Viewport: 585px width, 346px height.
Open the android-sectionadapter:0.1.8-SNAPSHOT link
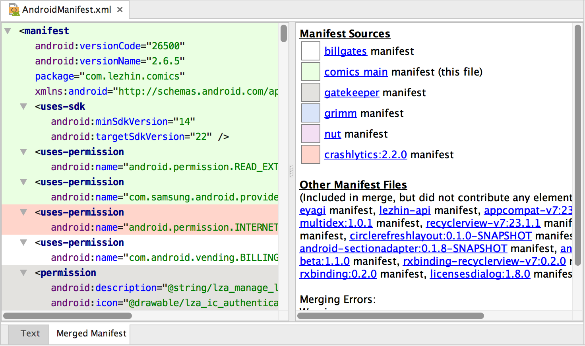(403, 249)
